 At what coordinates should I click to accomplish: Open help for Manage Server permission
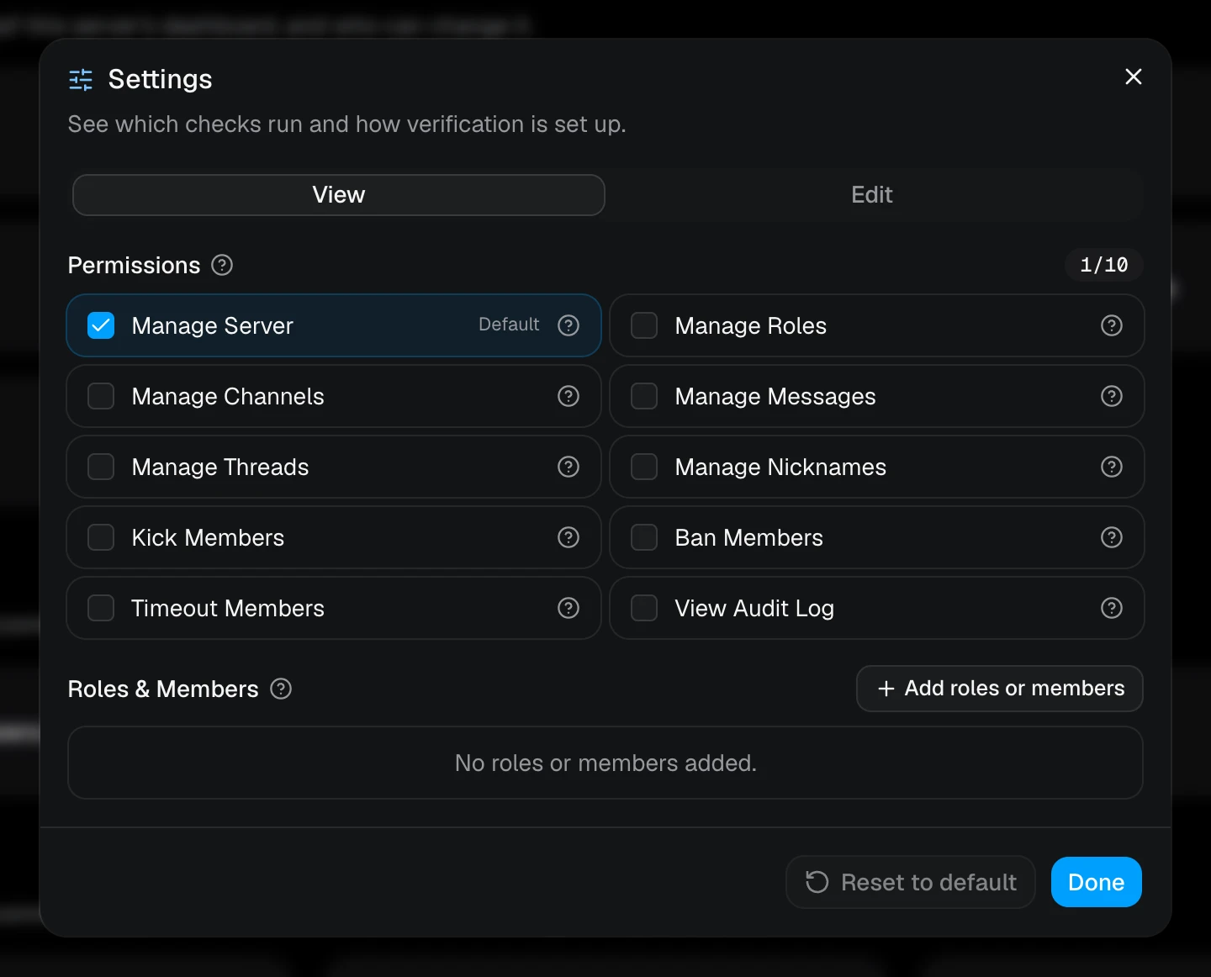568,325
